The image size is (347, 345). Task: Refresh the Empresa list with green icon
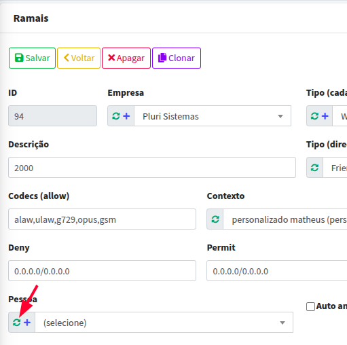click(116, 116)
